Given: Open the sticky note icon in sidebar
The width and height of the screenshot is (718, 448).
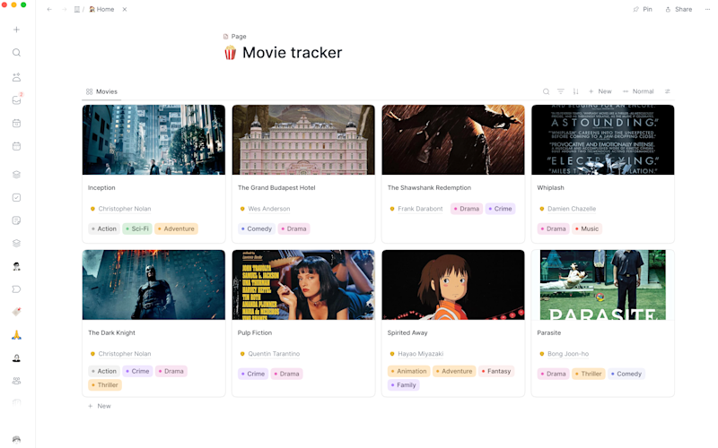Looking at the screenshot, I should 16,220.
